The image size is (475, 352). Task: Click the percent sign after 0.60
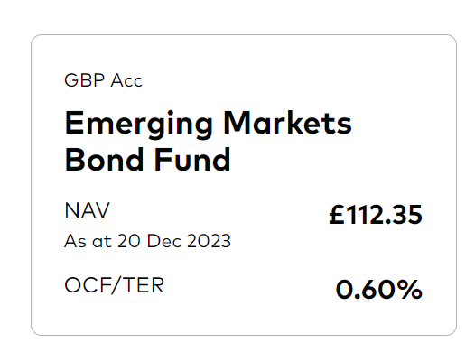coord(408,290)
